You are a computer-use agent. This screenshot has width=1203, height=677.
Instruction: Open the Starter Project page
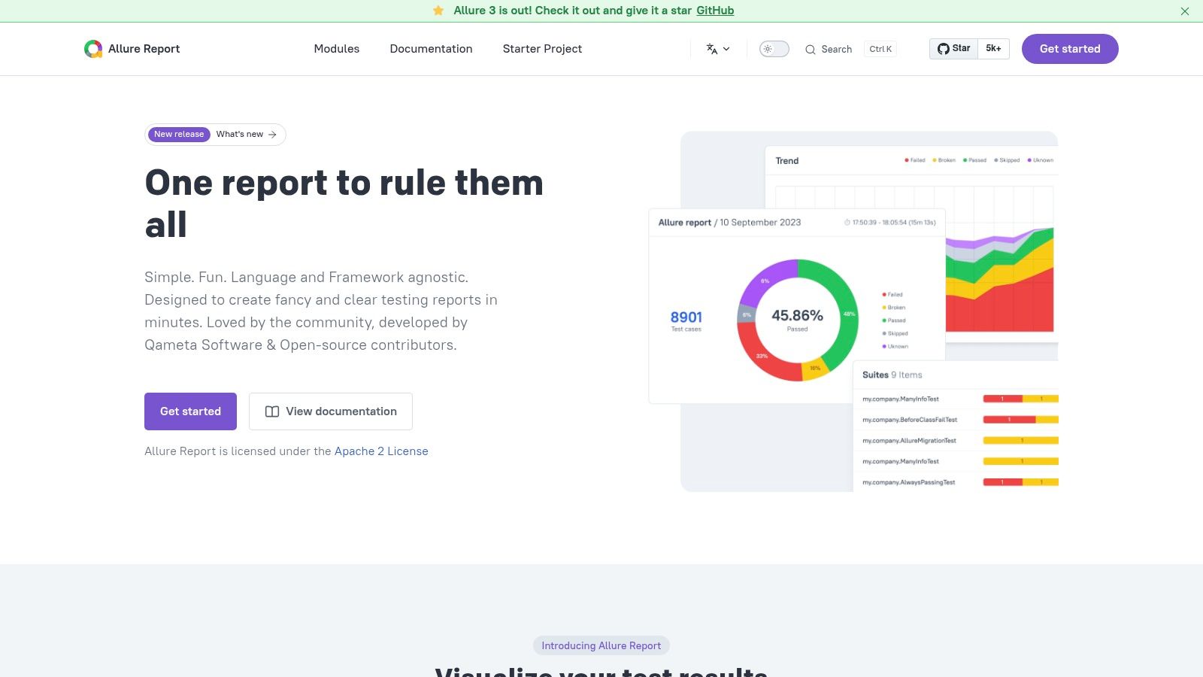click(x=542, y=49)
